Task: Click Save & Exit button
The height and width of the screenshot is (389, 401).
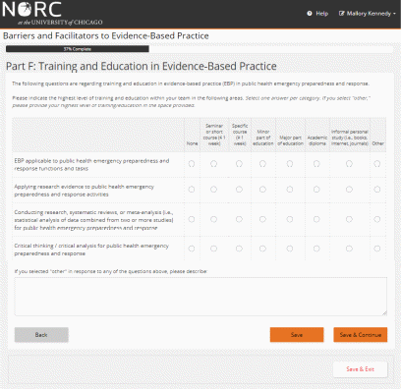Action: point(361,369)
